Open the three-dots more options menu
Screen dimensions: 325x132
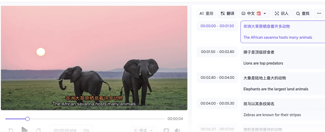tap(319, 14)
